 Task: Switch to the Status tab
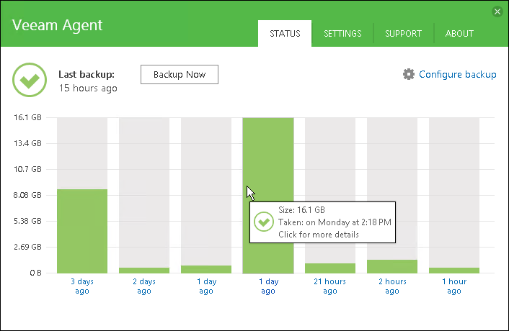(285, 33)
